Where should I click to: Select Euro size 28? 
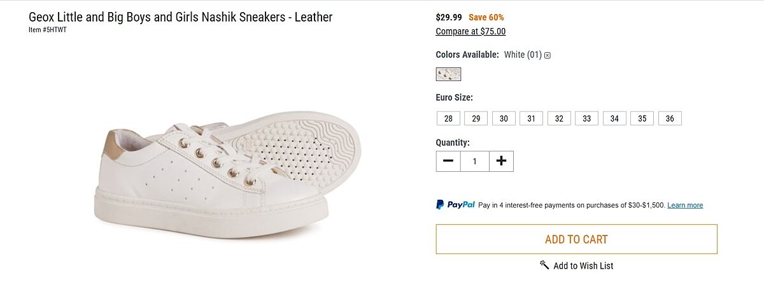pos(448,118)
